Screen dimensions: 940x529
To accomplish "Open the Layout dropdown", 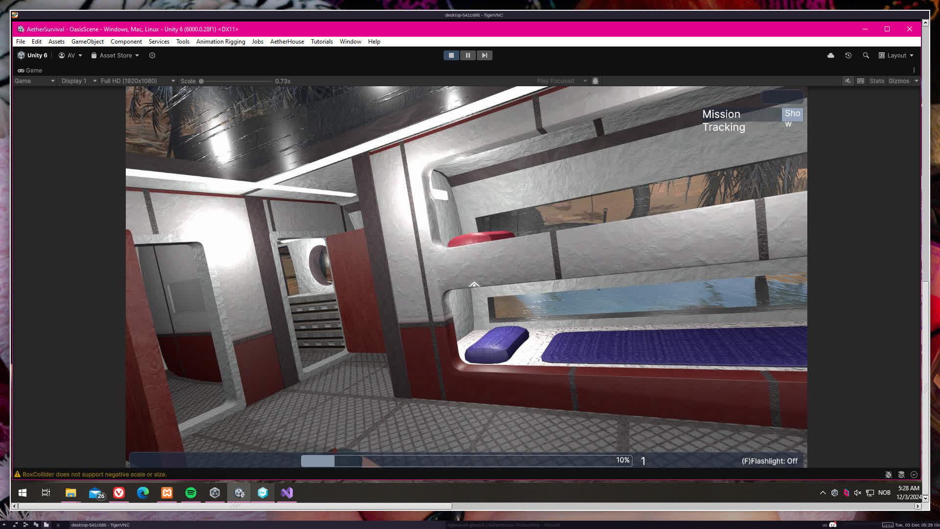I will point(896,55).
